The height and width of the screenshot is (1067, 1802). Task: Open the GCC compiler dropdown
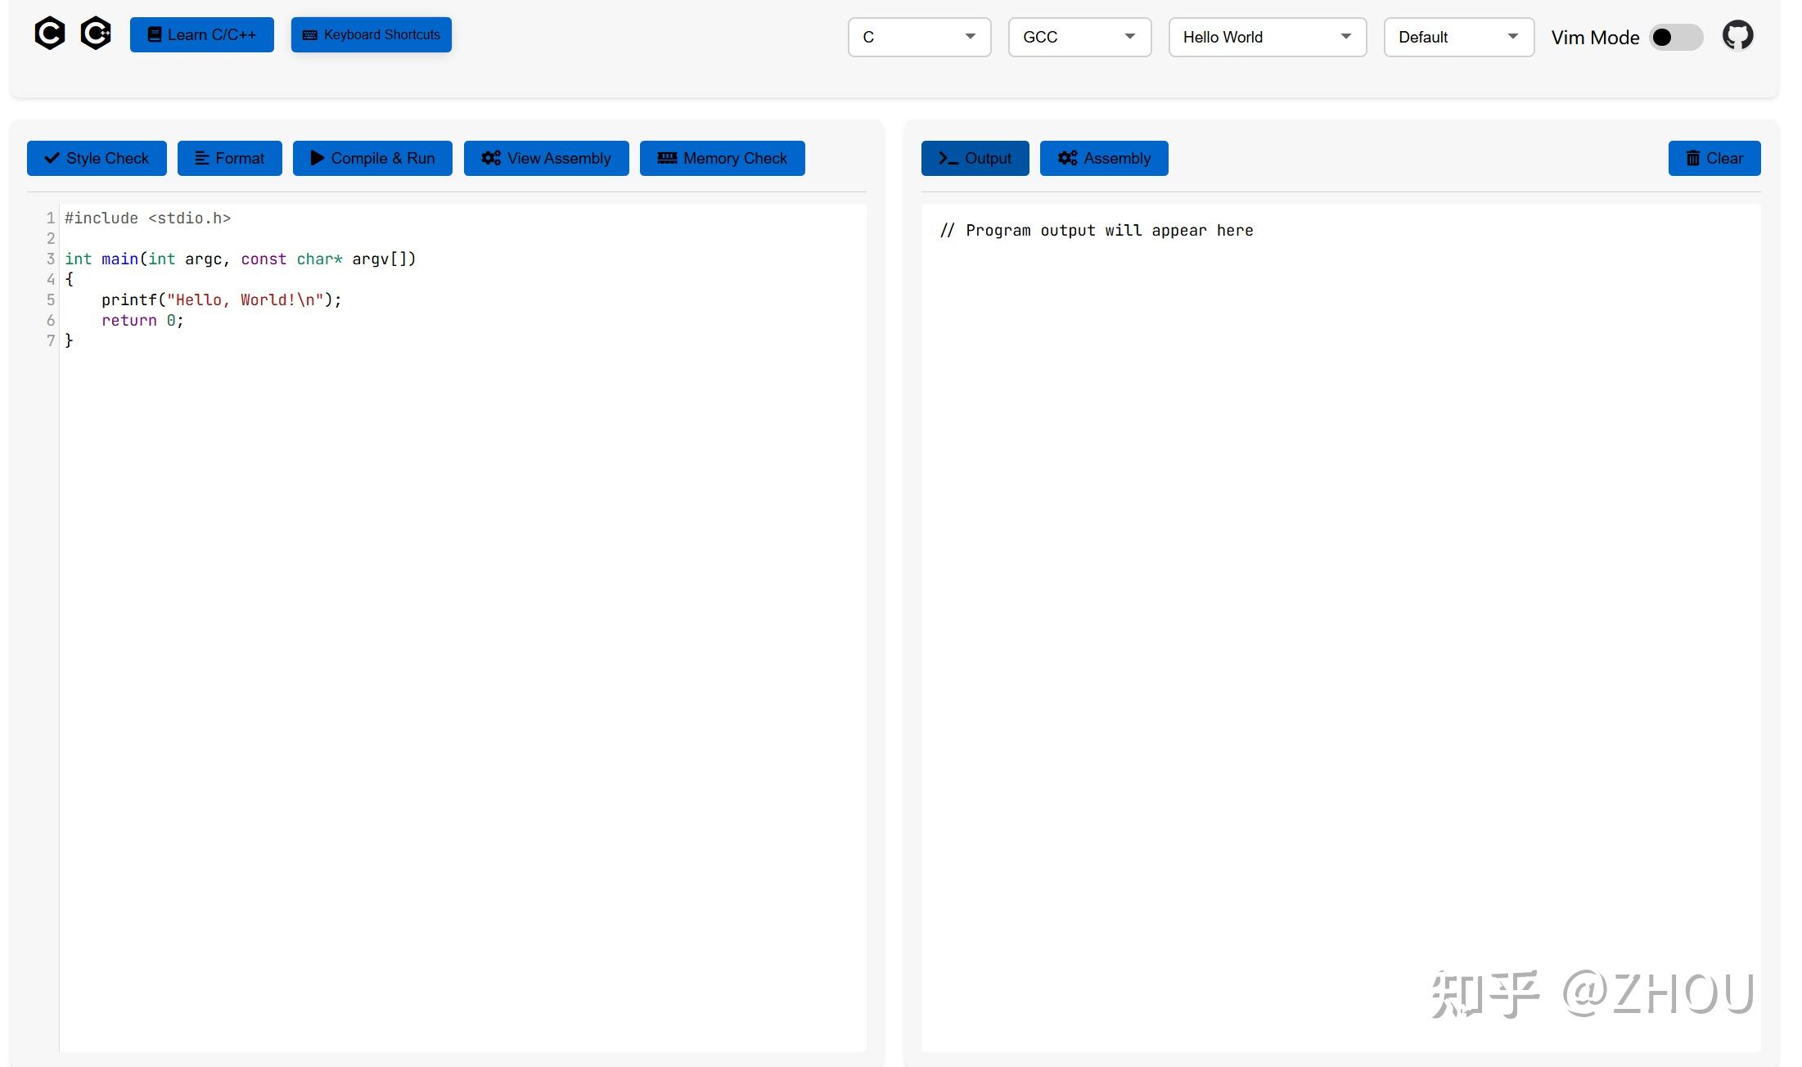click(1079, 38)
